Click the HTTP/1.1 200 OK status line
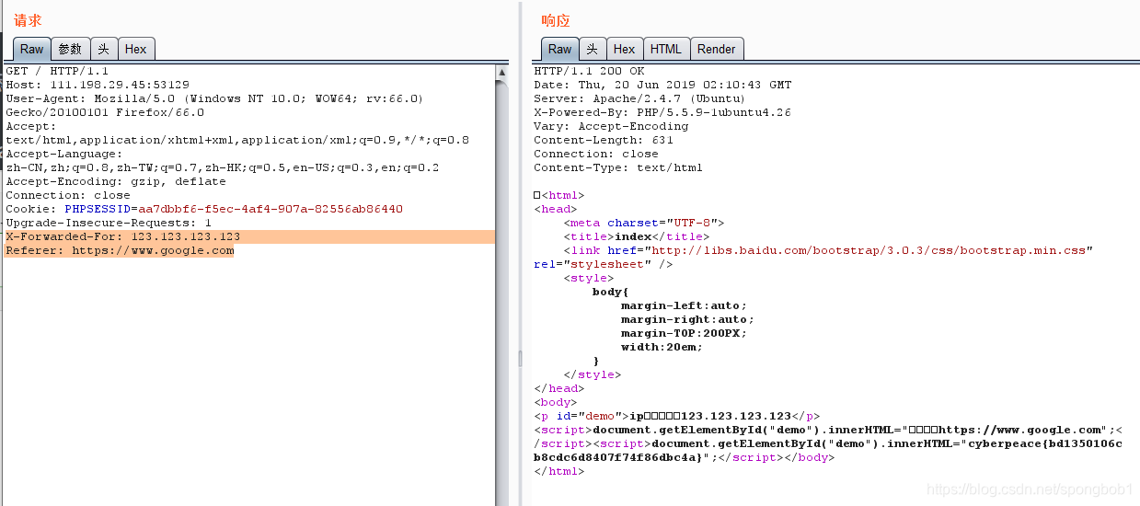 [589, 71]
